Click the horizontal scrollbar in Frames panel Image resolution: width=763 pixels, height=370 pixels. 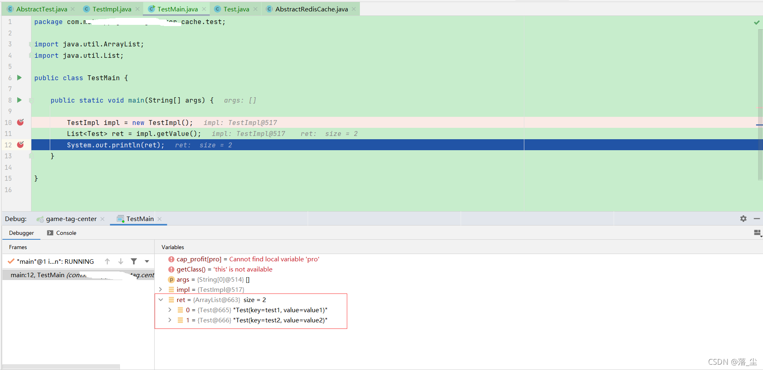[61, 367]
